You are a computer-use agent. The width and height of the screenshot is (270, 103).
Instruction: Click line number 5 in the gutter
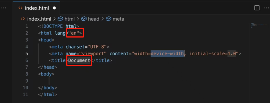pyautogui.click(x=26, y=53)
